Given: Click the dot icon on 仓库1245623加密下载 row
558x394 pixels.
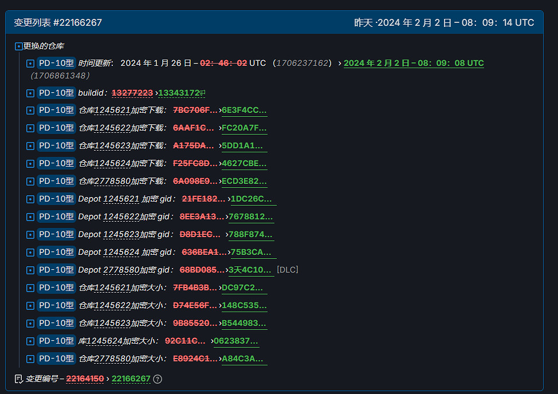Looking at the screenshot, I should (30, 145).
